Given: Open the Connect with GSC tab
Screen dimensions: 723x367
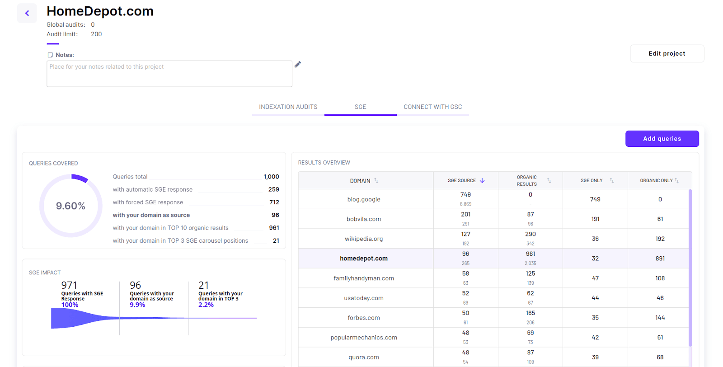Looking at the screenshot, I should pos(432,107).
